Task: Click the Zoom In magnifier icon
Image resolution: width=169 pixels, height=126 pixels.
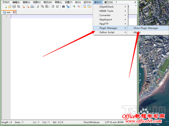Action: (x=74, y=6)
